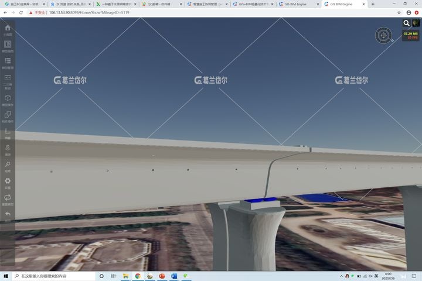Click the blue bearing block on the pier
Image resolution: width=422 pixels, height=281 pixels.
click(x=260, y=200)
